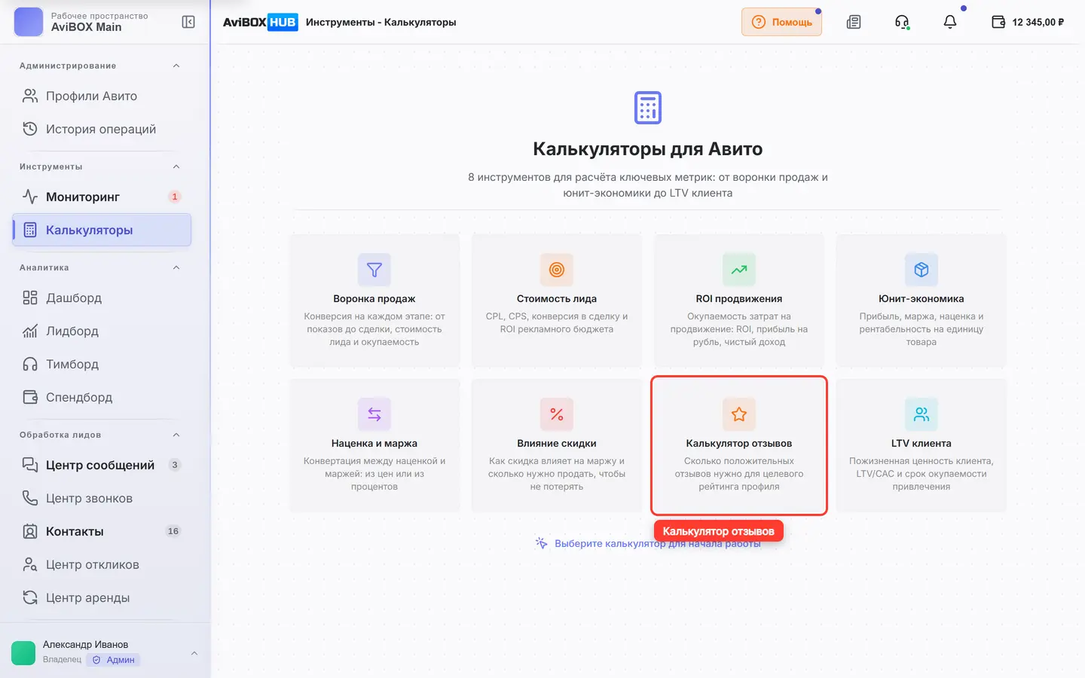Screen dimensions: 1085x678
Task: Open the LTV клиента card title
Action: click(921, 444)
